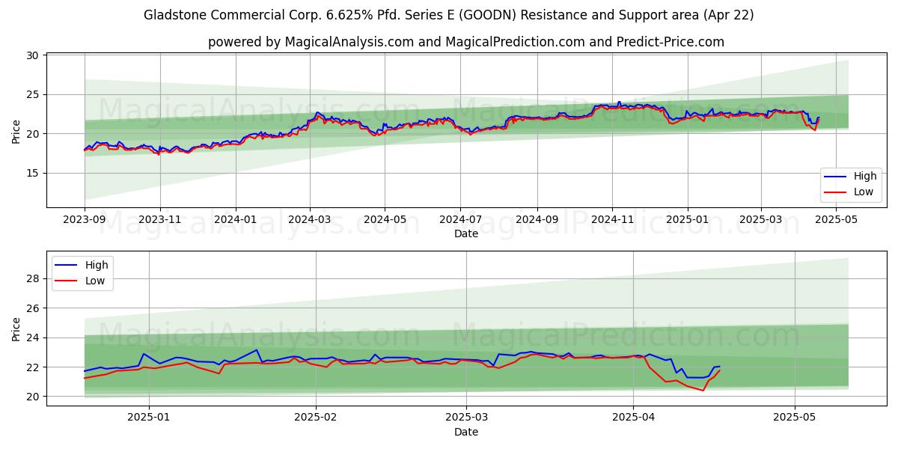Click the '2025-01' tick on the top chart axis
The height and width of the screenshot is (449, 898).
[x=688, y=220]
